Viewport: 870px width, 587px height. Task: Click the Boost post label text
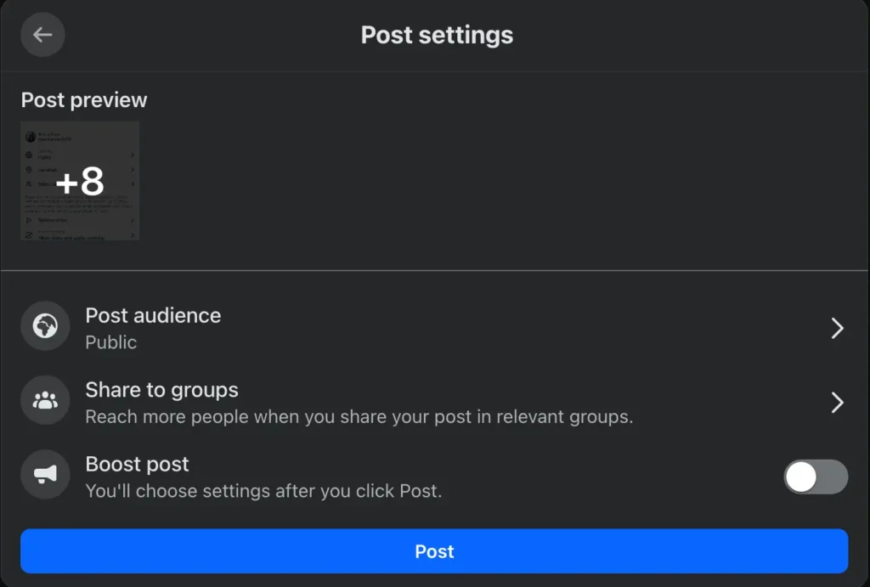click(x=137, y=464)
